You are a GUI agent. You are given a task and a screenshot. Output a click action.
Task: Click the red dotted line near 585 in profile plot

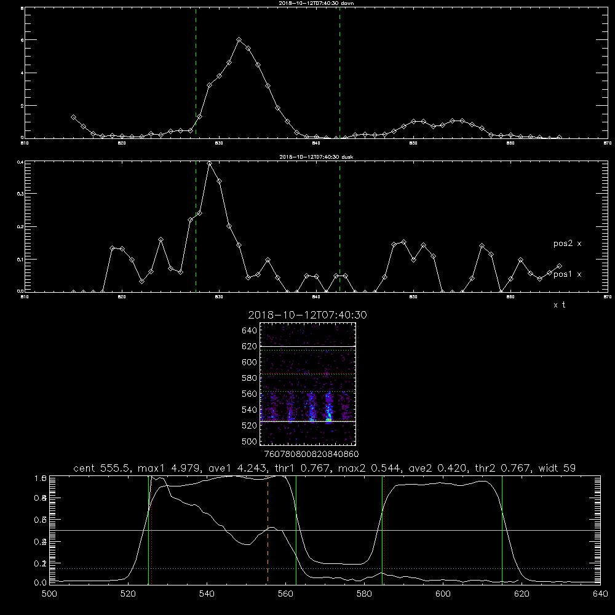pyautogui.click(x=384, y=530)
